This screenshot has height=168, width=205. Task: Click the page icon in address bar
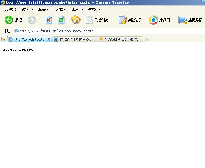point(16,31)
